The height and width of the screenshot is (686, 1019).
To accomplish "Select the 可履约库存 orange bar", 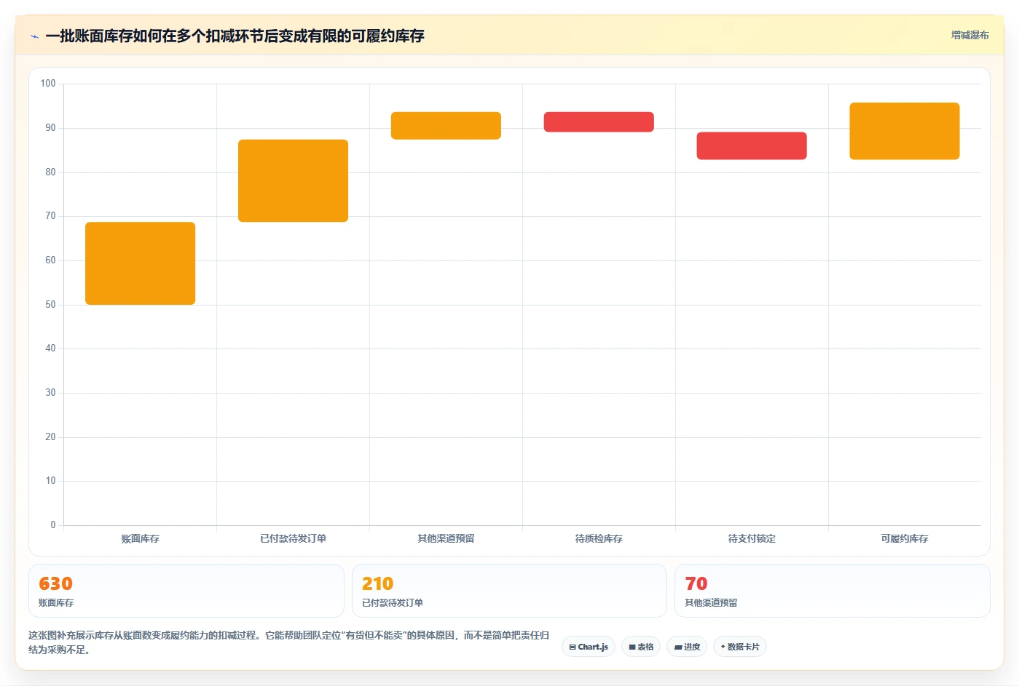I will (x=905, y=131).
